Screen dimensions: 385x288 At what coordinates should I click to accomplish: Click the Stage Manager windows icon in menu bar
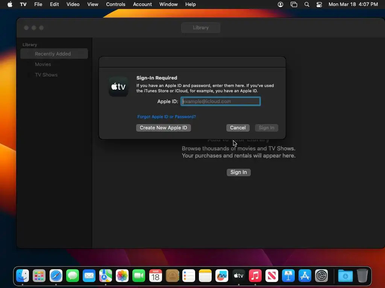click(294, 4)
